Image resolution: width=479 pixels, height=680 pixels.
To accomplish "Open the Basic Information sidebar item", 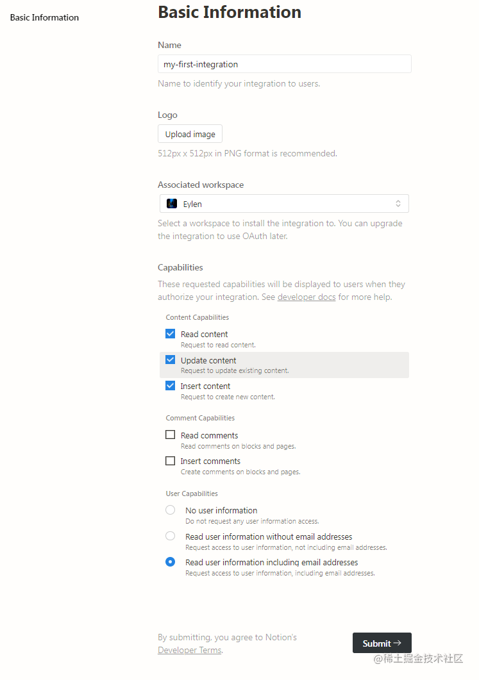I will coord(44,17).
